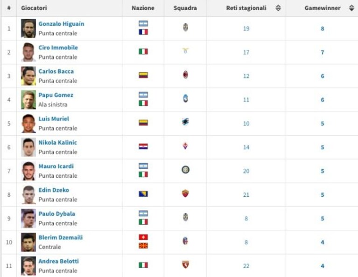Open Fiorentina crest in Nikola Kalinic row

185,146
